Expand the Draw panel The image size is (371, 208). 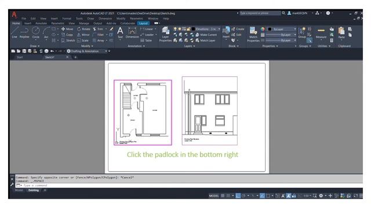pyautogui.click(x=35, y=46)
